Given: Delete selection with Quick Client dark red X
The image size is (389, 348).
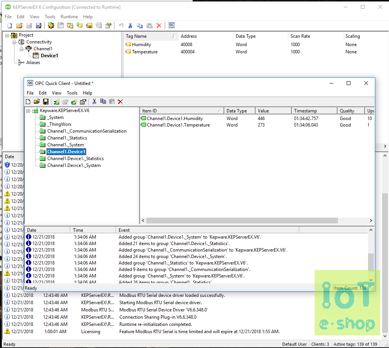Looking at the screenshot, I should coord(120,102).
